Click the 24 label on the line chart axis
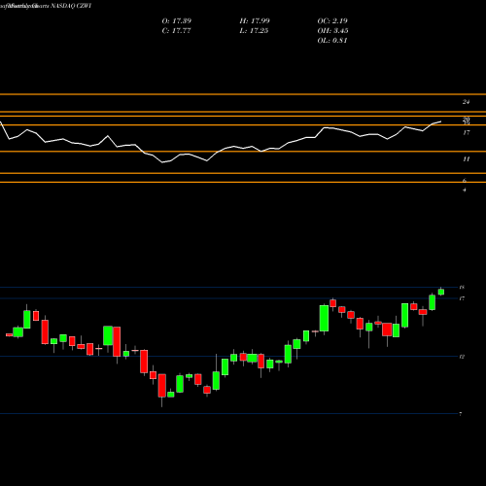The width and height of the screenshot is (486, 486). point(466,102)
